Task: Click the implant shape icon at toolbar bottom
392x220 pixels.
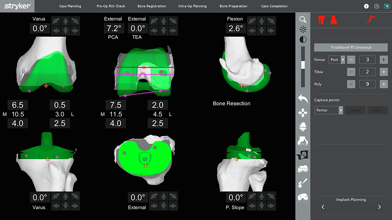Action: (303, 197)
